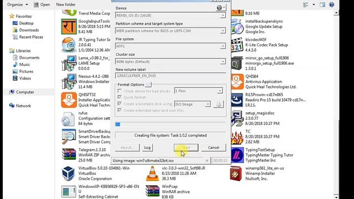Click the QHISFT32 Quick Heal icon

[69, 100]
